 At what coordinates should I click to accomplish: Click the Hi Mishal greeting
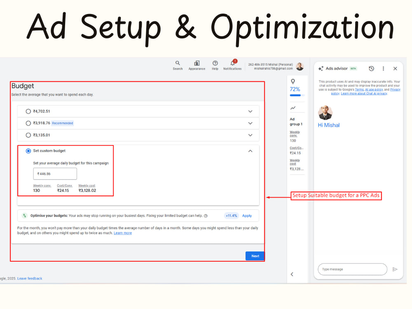tap(329, 125)
